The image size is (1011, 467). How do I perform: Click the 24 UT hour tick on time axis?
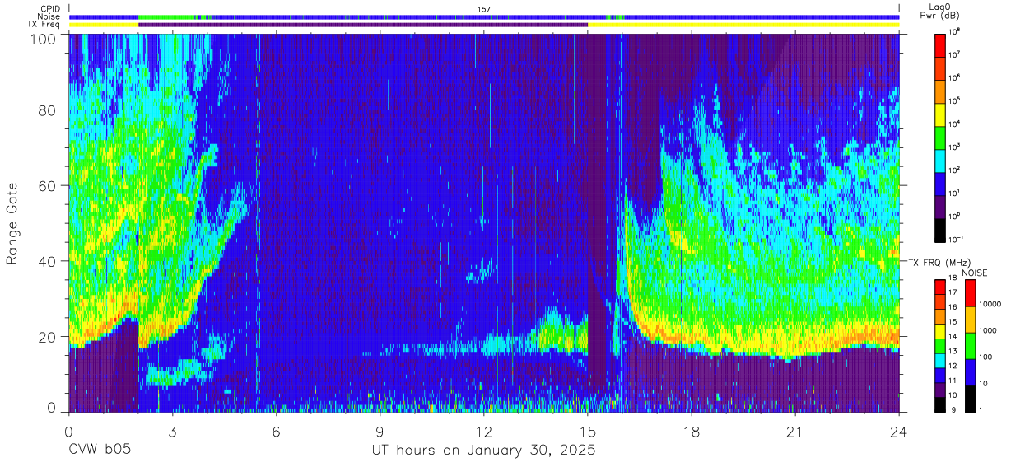click(x=899, y=432)
